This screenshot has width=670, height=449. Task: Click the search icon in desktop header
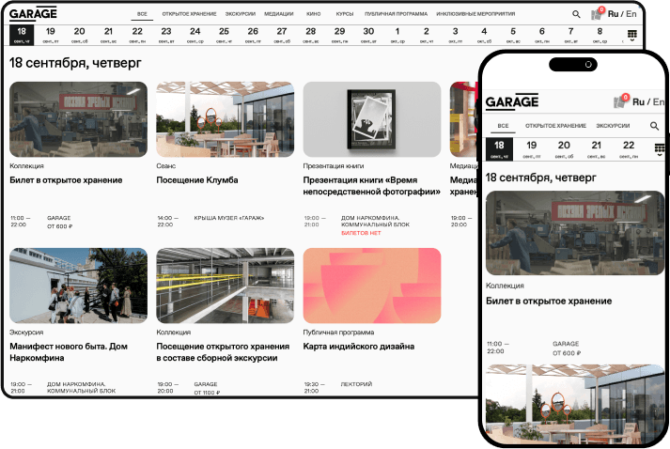point(576,15)
